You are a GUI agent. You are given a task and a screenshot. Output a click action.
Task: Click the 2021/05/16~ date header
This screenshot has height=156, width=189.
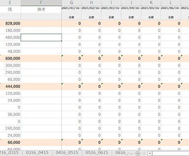[151, 8]
